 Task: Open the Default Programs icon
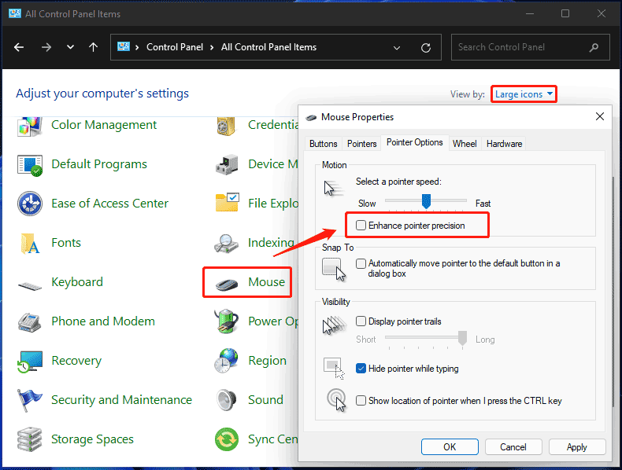click(30, 165)
